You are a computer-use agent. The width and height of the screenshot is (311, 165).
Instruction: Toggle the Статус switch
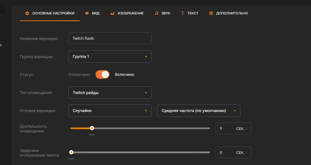click(102, 75)
